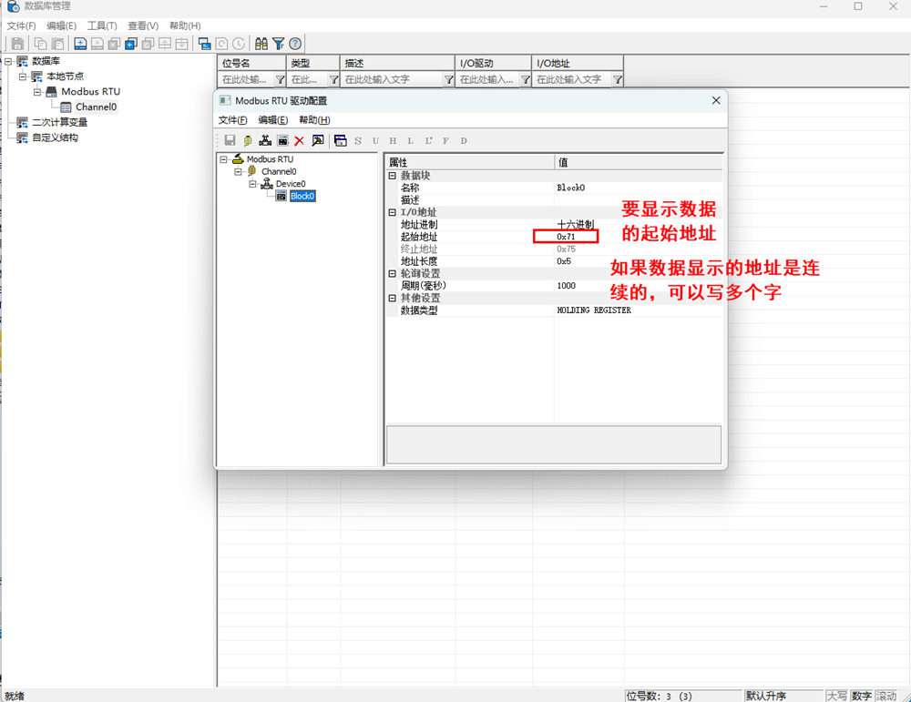Collapse the 本地节点 tree node
The height and width of the screenshot is (702, 911).
tap(23, 76)
